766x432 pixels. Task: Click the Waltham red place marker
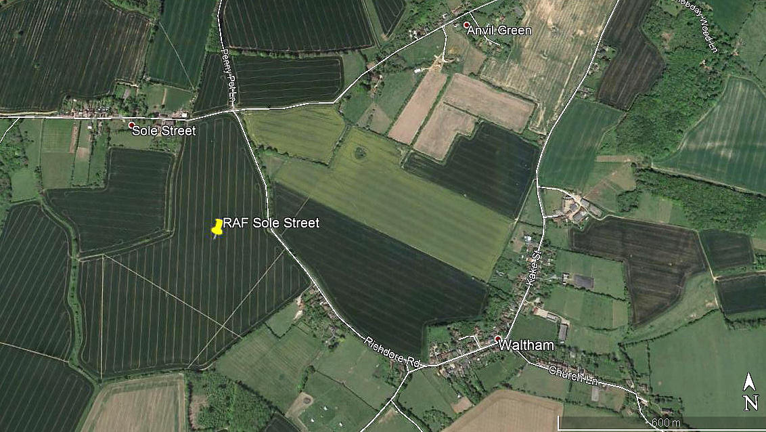(x=497, y=339)
